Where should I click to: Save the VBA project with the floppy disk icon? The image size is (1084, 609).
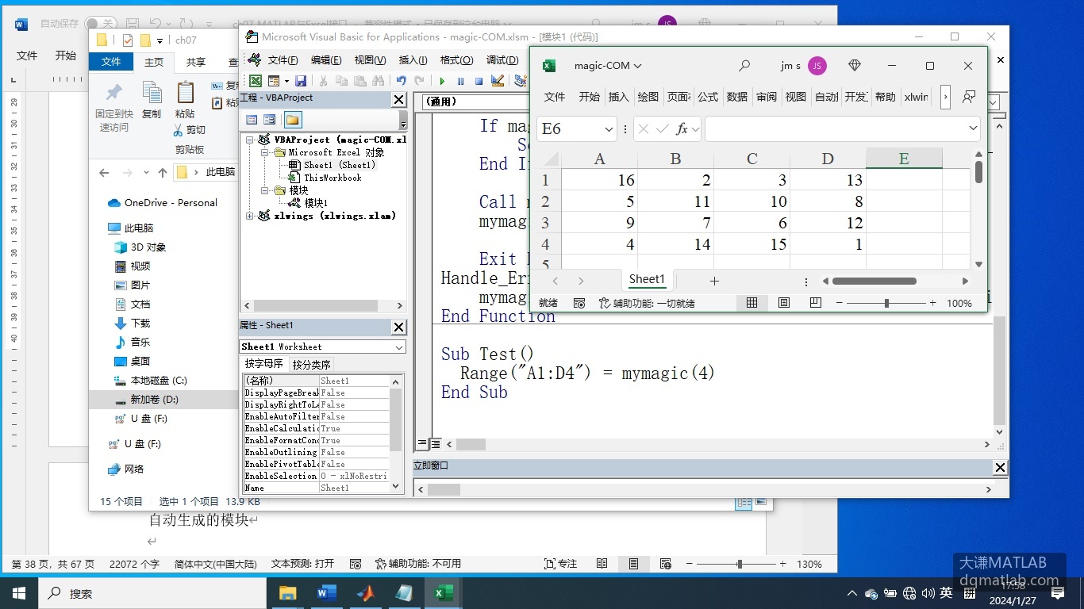[x=301, y=81]
